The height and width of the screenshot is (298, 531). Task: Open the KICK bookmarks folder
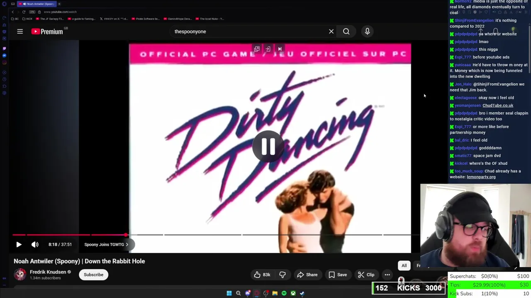[x=27, y=19]
